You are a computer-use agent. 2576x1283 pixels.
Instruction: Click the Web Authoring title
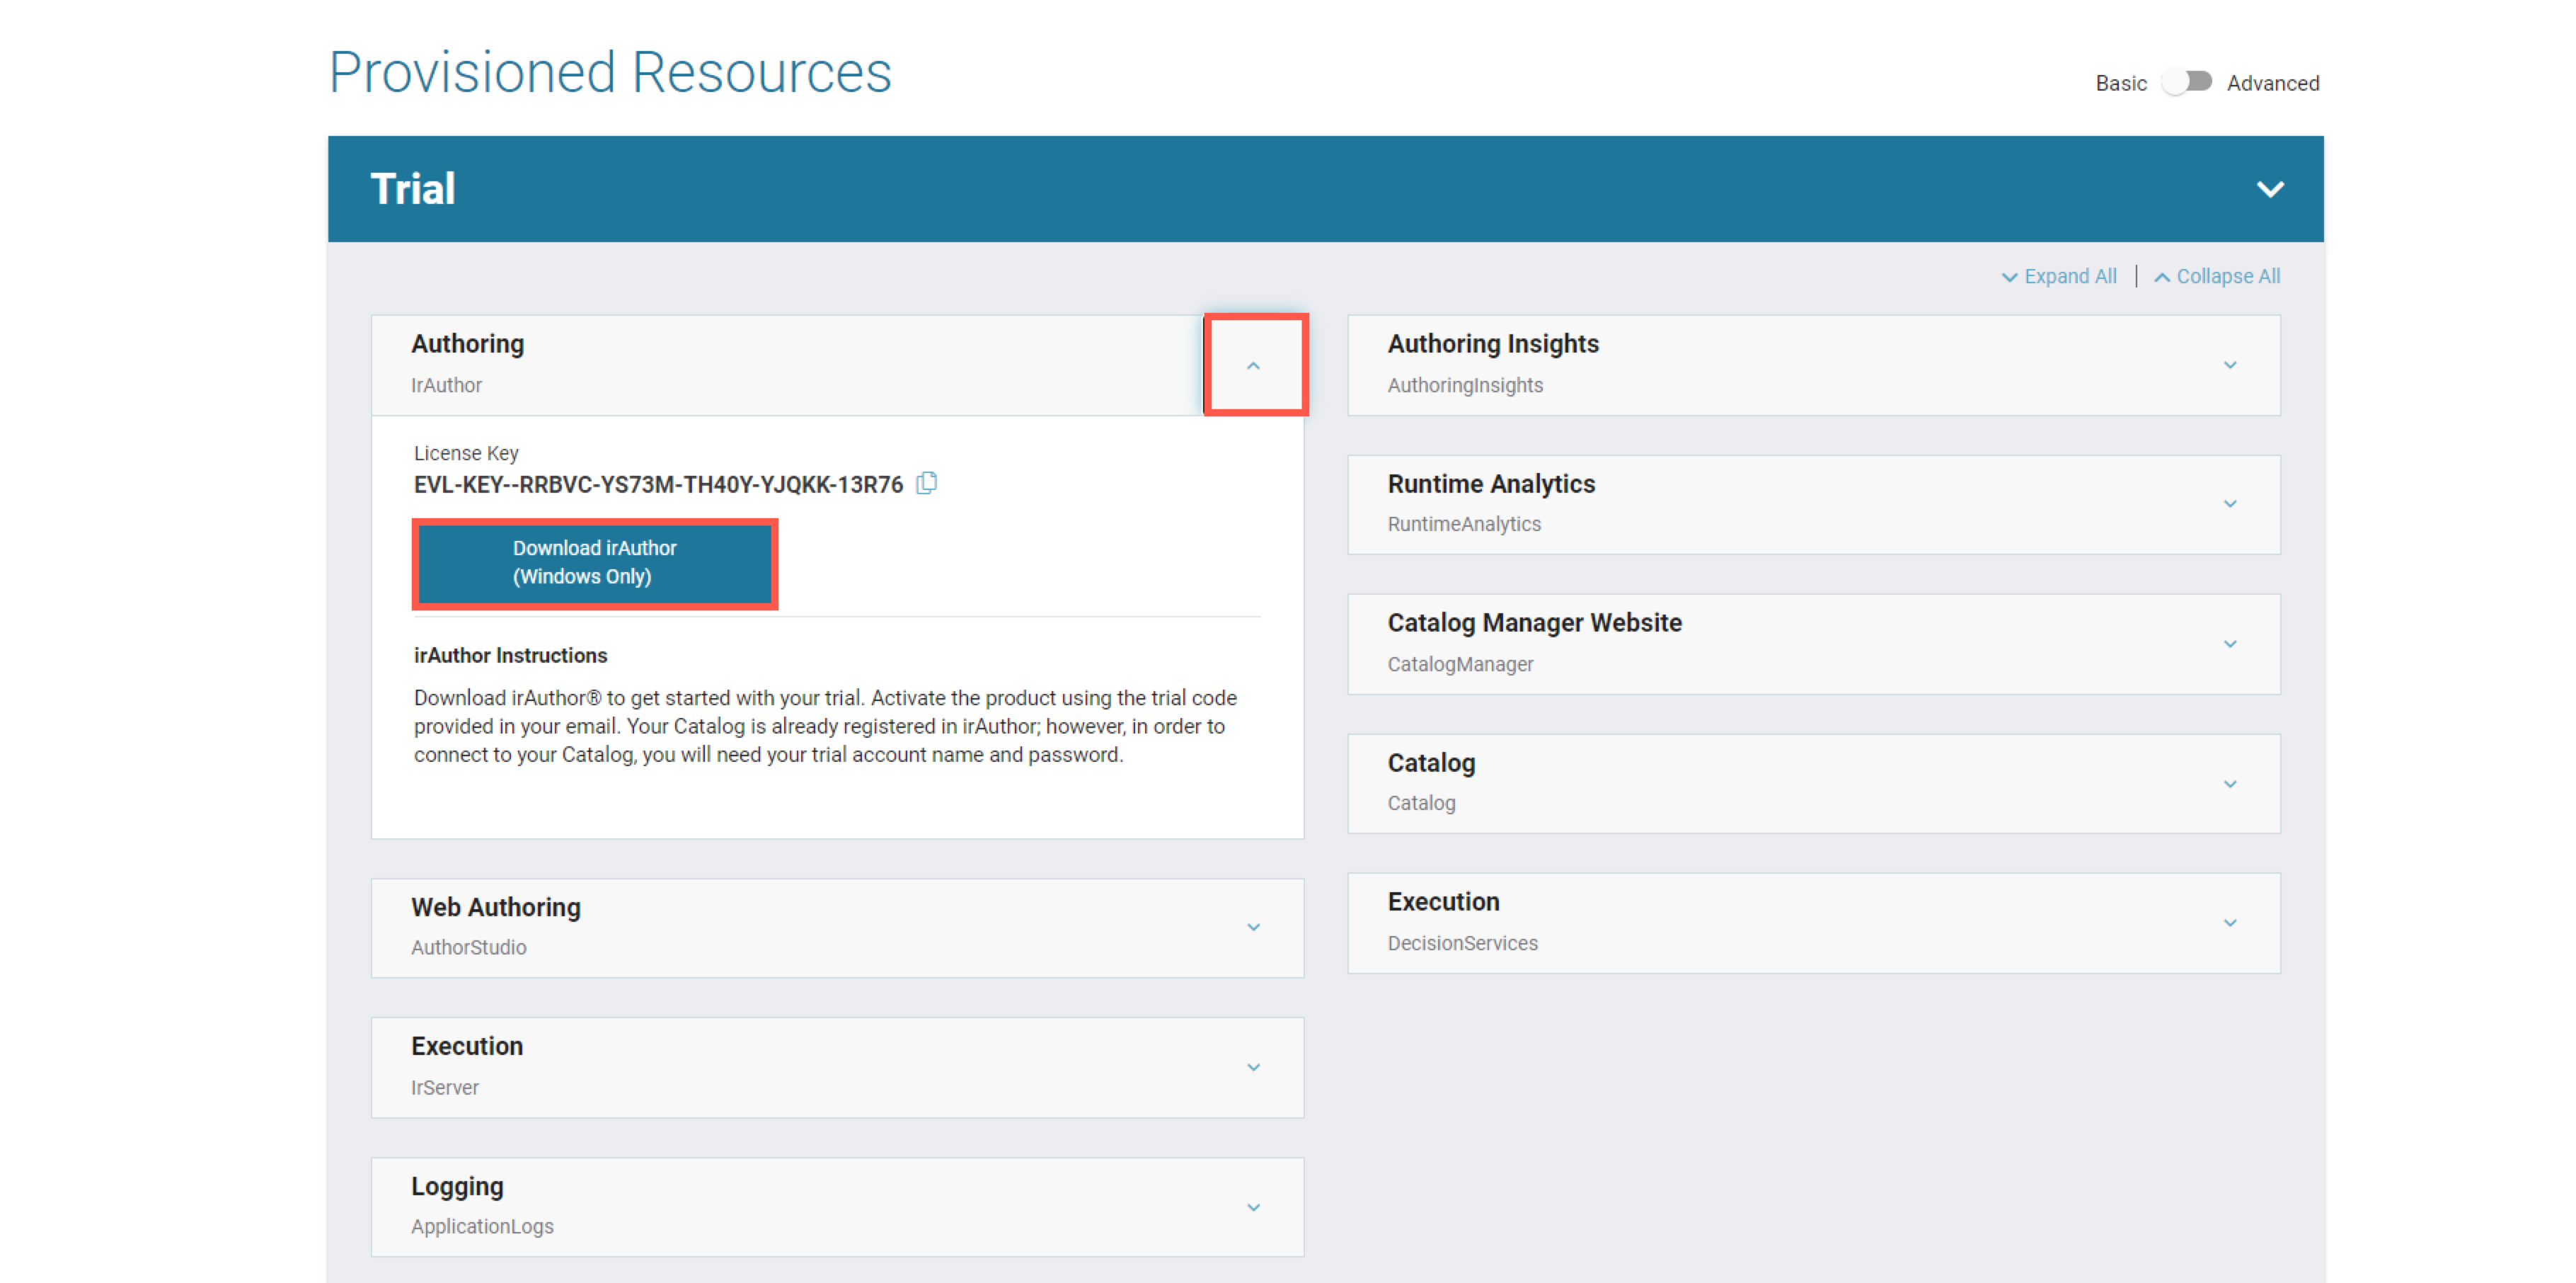tap(496, 908)
